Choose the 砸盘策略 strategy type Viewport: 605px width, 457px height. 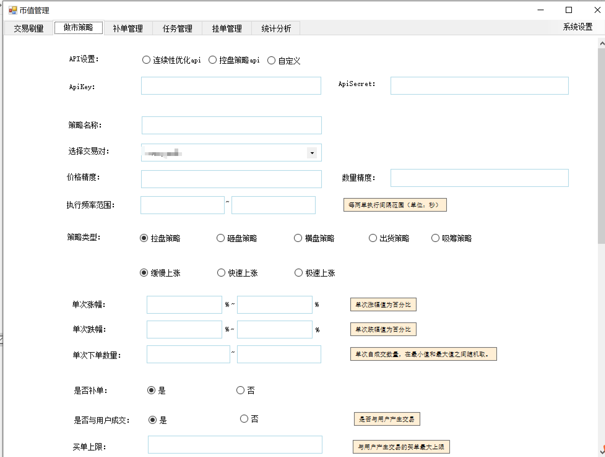[x=221, y=238]
